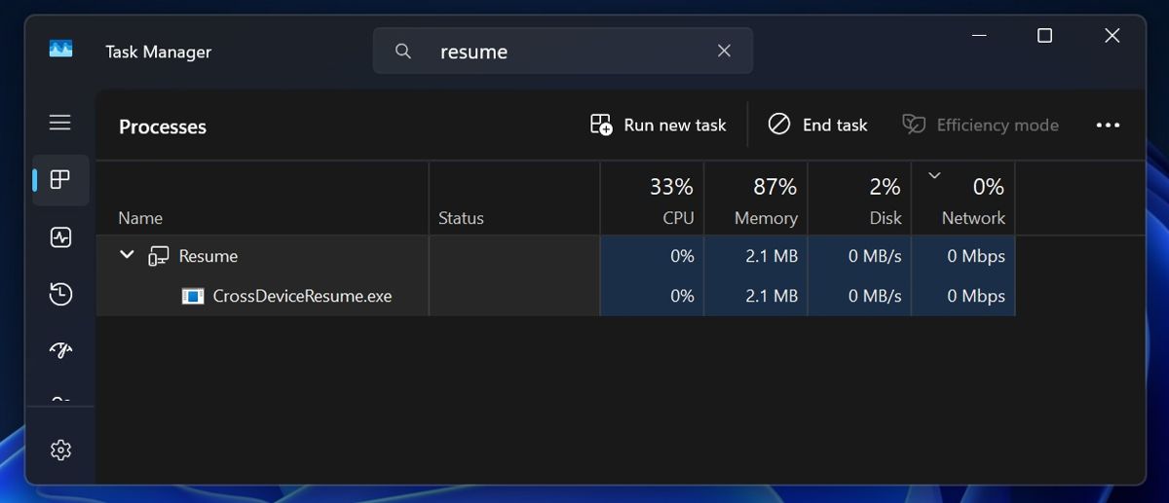Click Run new task button
Viewport: 1169px width, 503px height.
pyautogui.click(x=659, y=126)
